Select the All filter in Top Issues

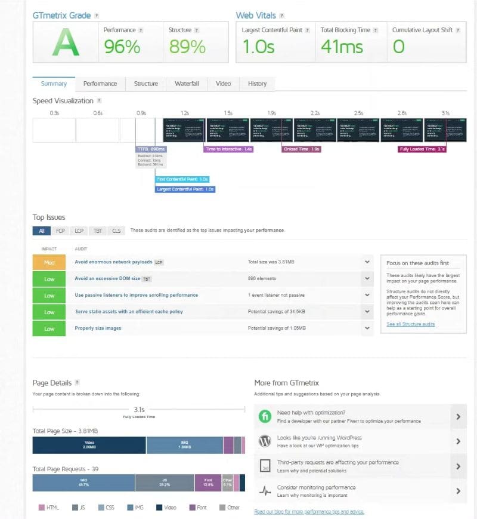coord(42,231)
